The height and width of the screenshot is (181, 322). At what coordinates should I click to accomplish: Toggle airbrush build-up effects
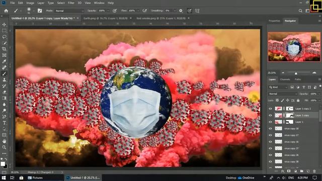tap(145, 11)
